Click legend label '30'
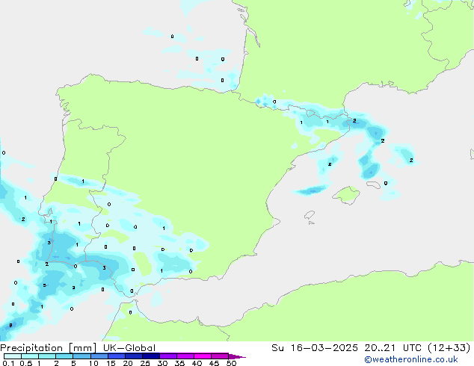474x366 pixels. tap(162, 363)
